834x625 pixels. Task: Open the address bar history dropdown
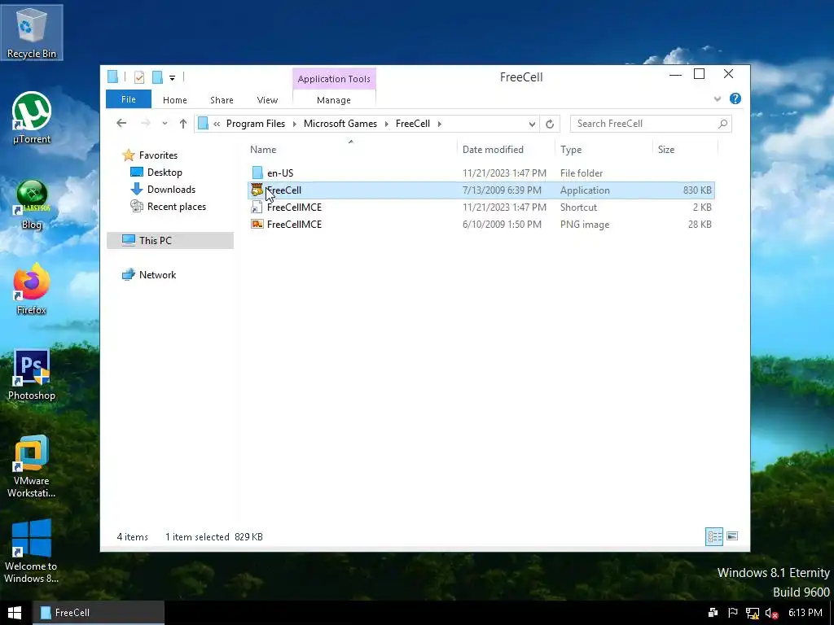click(x=531, y=124)
